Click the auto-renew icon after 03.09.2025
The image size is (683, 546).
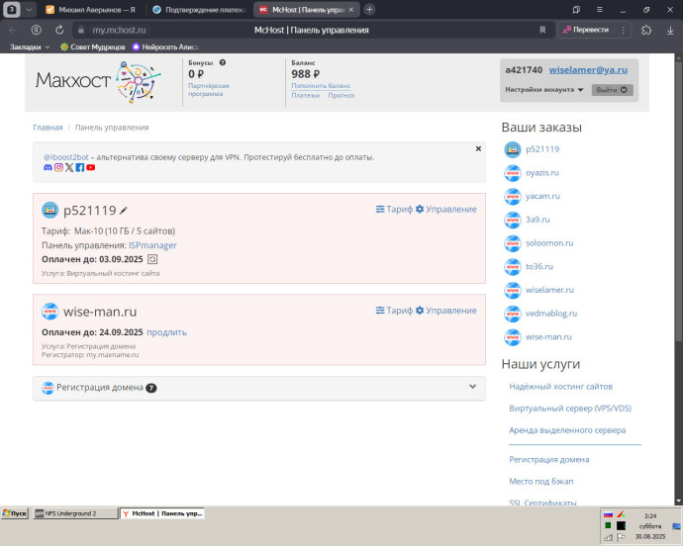(x=152, y=259)
